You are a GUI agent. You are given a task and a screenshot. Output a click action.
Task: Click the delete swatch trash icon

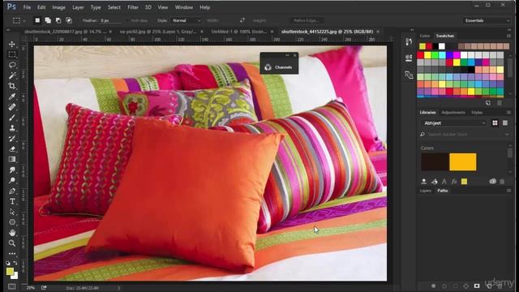(500, 103)
